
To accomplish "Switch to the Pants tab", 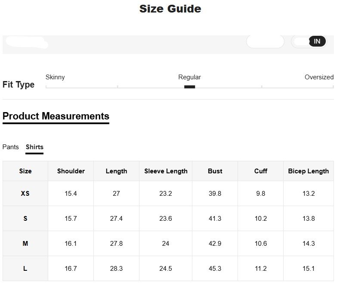I will click(x=11, y=147).
